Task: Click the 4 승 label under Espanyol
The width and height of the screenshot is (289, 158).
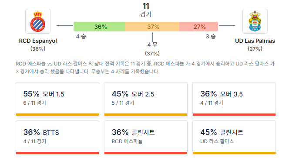Action: pyautogui.click(x=81, y=36)
